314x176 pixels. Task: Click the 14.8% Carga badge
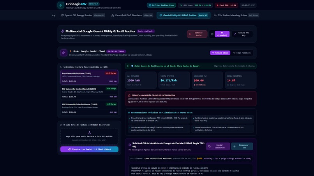pos(111,73)
